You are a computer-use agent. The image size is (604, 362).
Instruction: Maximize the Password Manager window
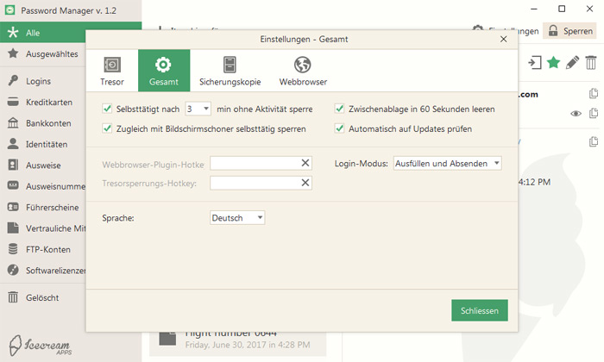562,9
